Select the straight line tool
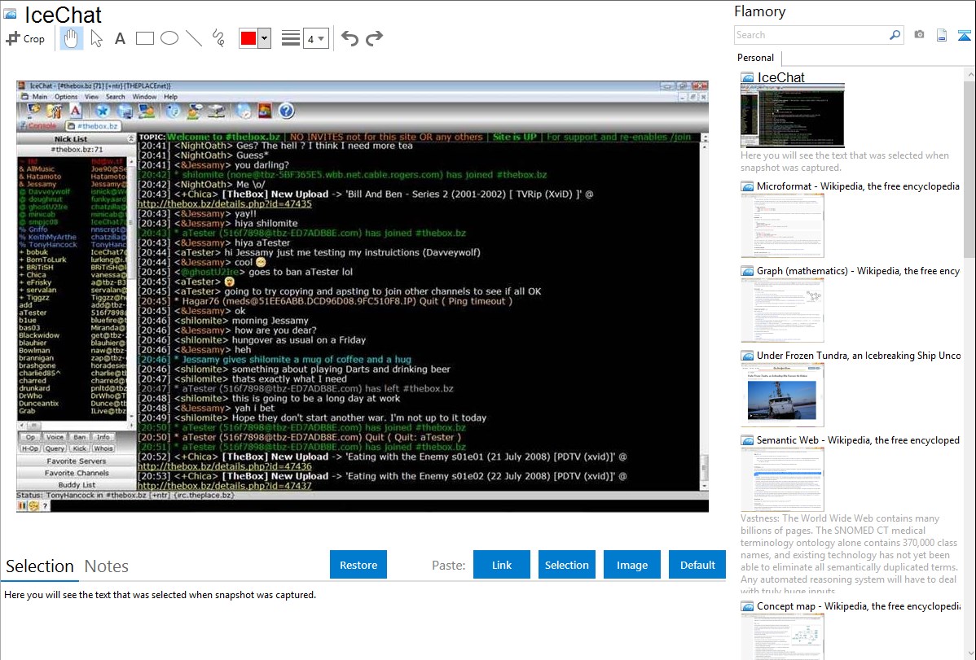976x660 pixels. click(x=194, y=38)
